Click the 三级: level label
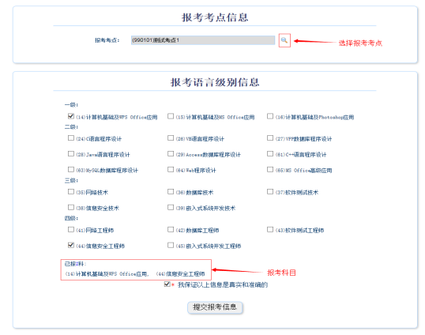The image size is (425, 335). click(71, 180)
